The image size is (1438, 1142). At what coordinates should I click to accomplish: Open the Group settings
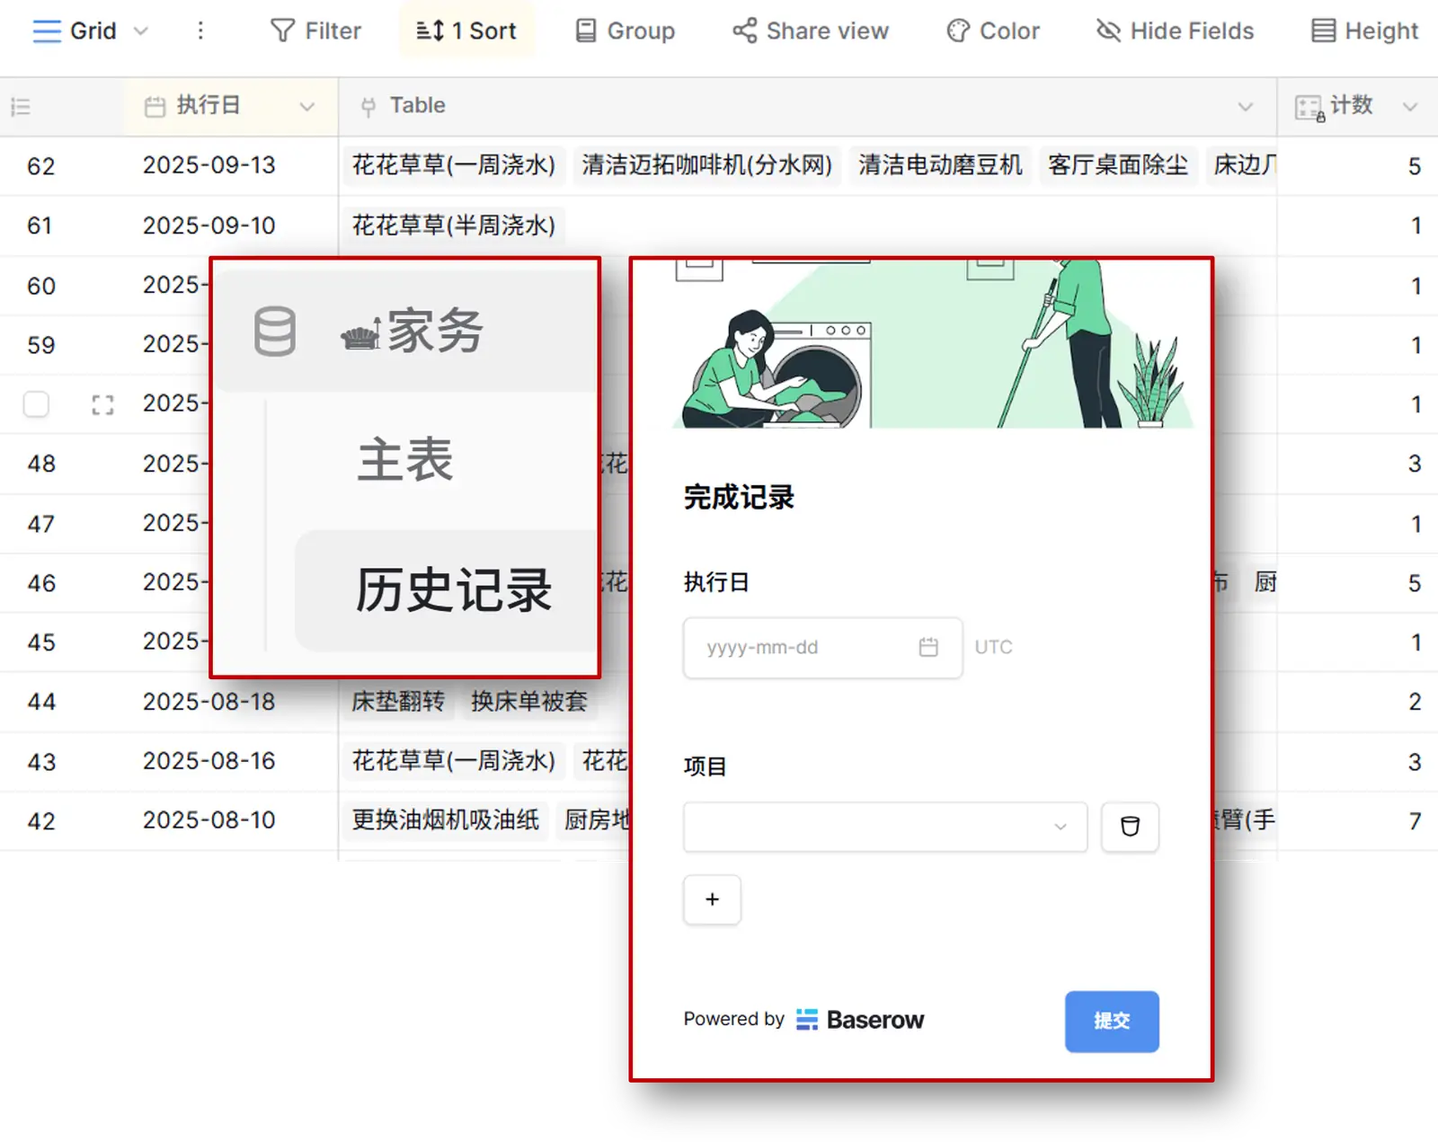[x=625, y=31]
